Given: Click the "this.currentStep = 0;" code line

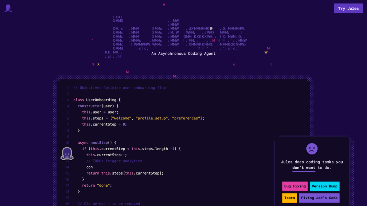Looking at the screenshot, I should coord(104,124).
